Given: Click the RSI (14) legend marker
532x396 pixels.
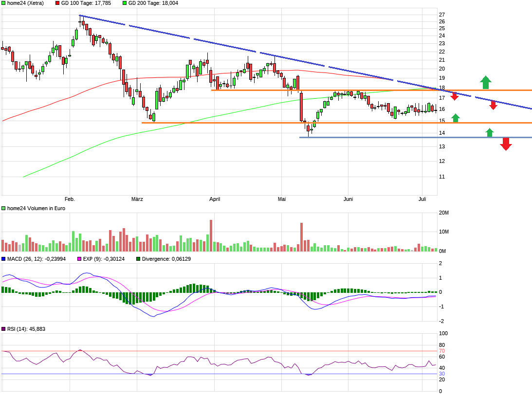Looking at the screenshot, I should coord(4,329).
